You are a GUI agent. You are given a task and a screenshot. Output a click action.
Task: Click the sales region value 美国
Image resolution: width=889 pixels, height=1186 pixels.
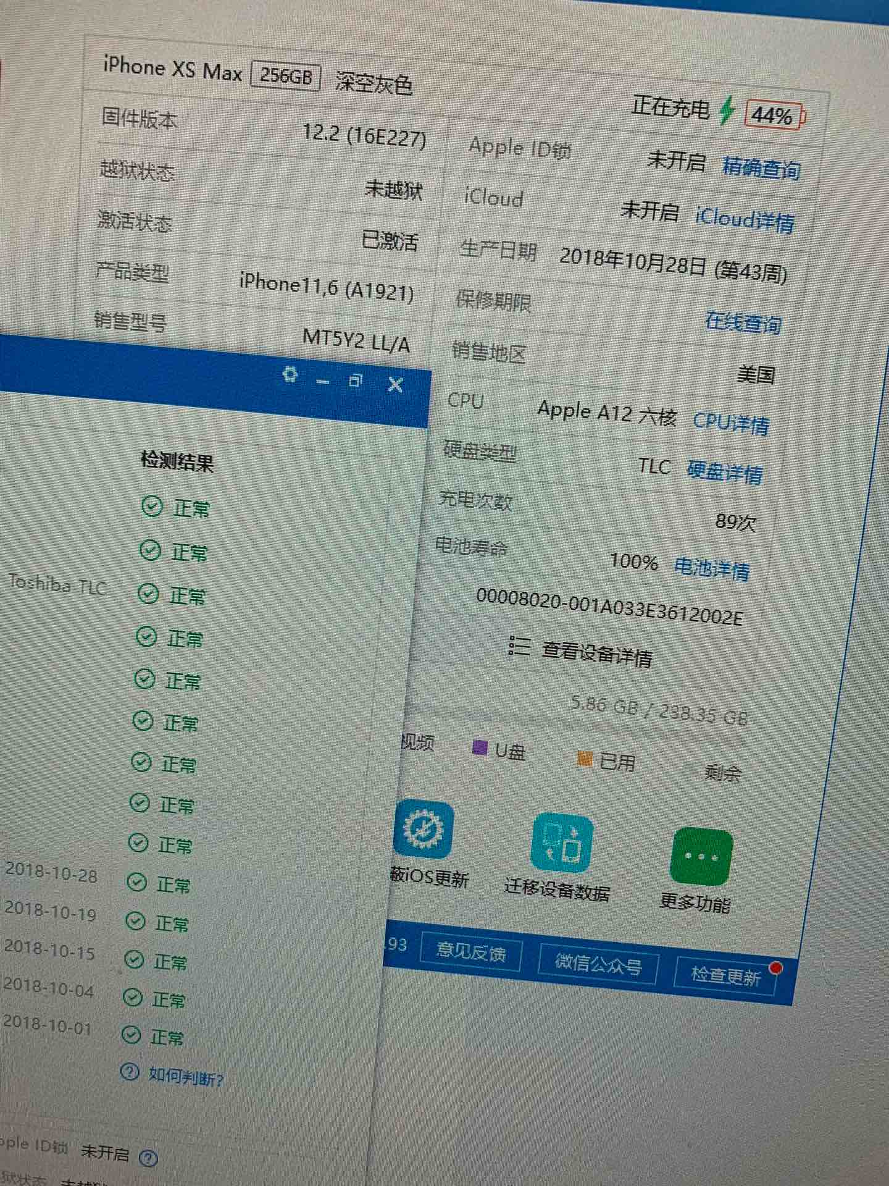coord(756,374)
